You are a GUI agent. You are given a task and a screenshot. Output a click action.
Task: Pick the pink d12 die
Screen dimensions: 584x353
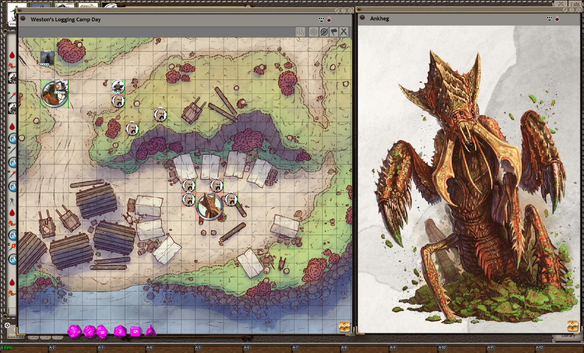89,332
